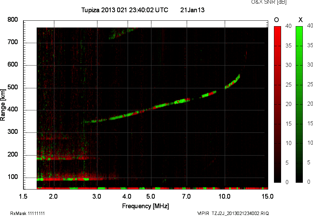Select the plot title 'Tupiza 2013 021 23:40:02 UTC'
Screen dimensions: 313x216
pos(125,10)
